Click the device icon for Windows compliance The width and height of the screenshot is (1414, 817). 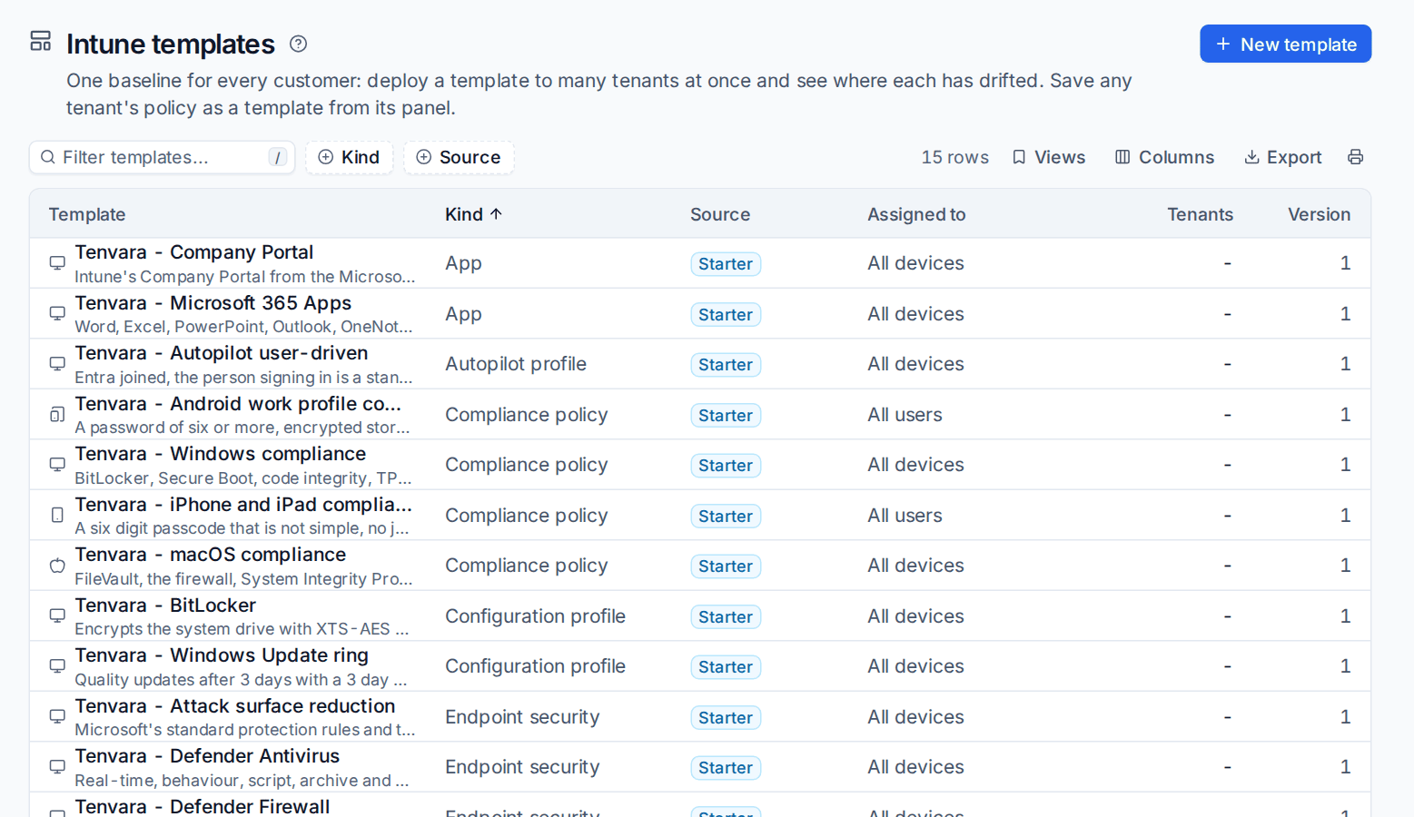[57, 465]
